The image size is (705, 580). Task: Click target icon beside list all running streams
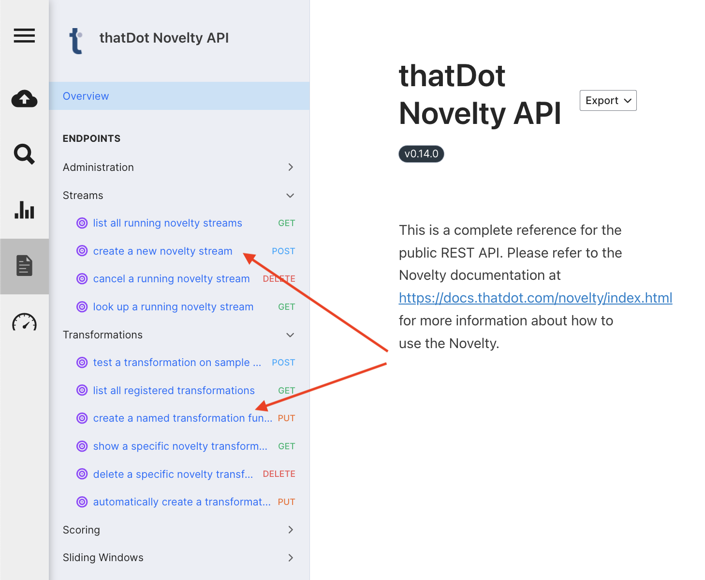82,223
